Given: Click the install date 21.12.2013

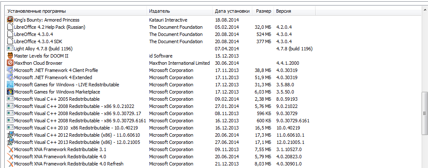Looking at the screenshot, I should point(227,164).
